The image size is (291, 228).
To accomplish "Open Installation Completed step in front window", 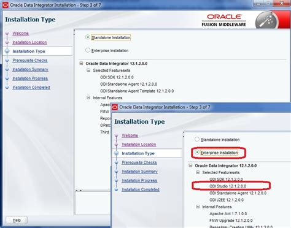I will (141, 189).
